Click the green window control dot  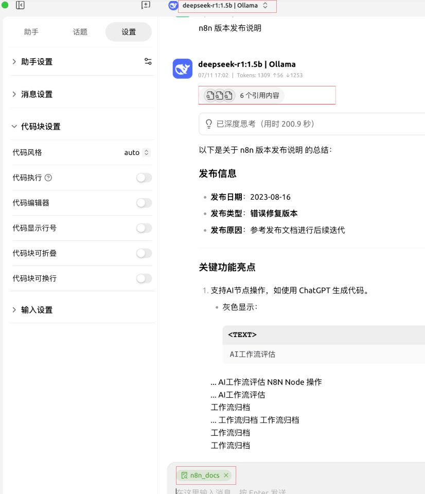coord(5,5)
